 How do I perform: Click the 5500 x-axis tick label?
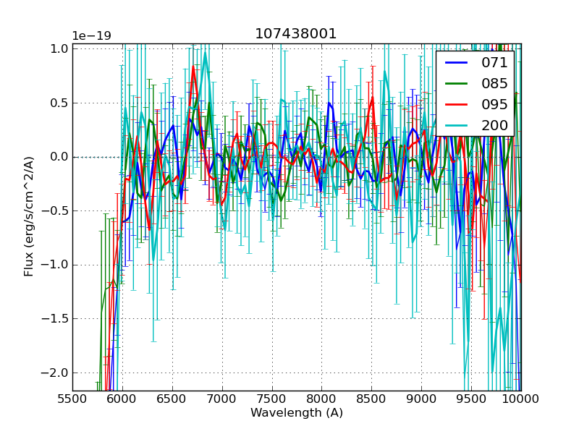[x=72, y=399]
